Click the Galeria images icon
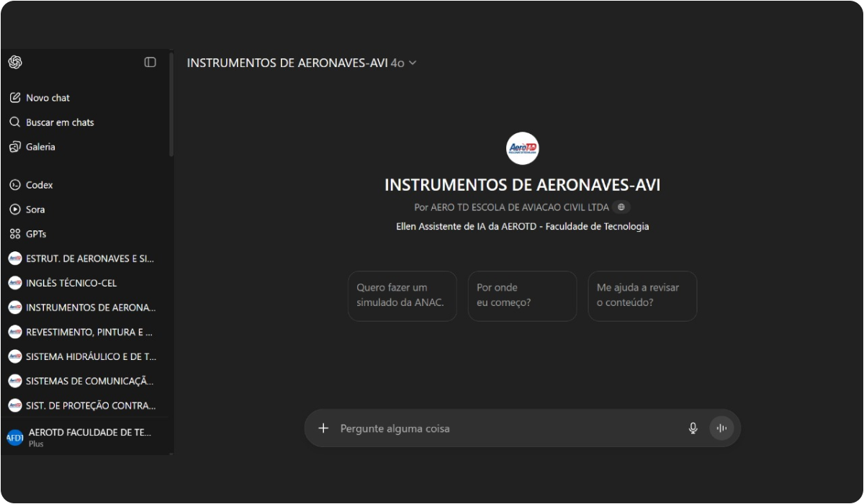This screenshot has height=504, width=864. 15,147
